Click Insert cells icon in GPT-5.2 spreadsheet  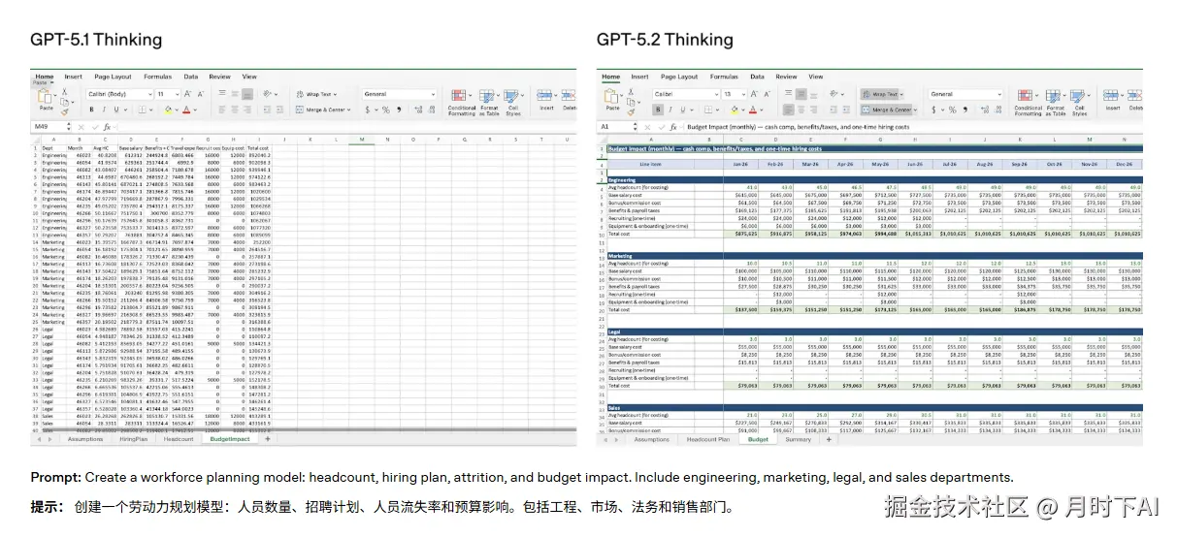1110,95
